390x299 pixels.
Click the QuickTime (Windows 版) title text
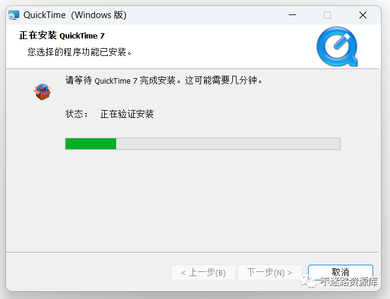pyautogui.click(x=75, y=15)
